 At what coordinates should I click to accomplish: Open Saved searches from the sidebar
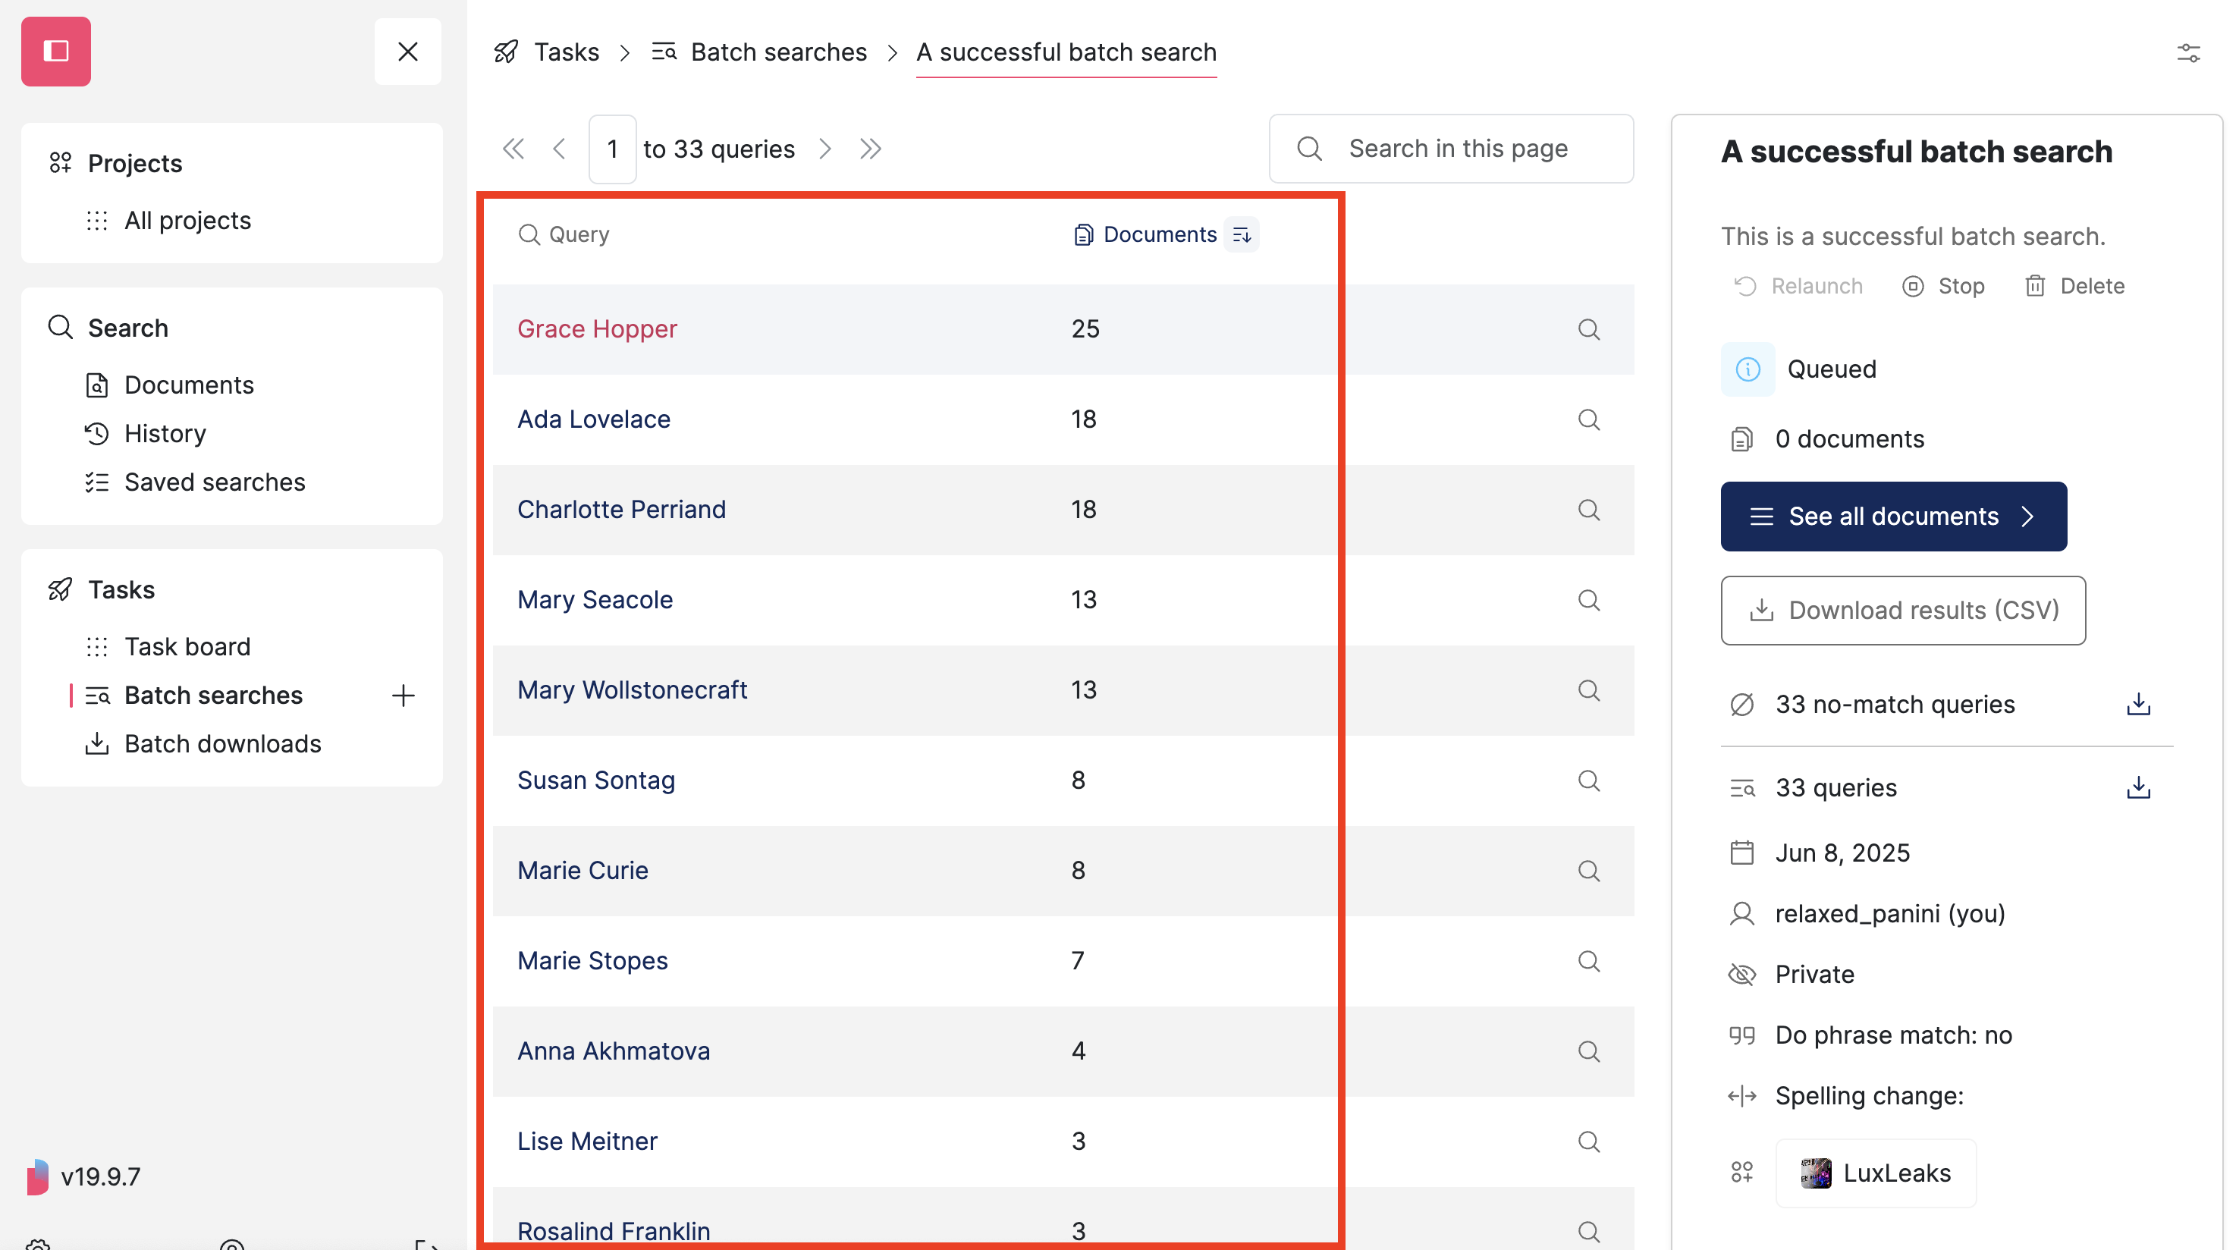214,482
